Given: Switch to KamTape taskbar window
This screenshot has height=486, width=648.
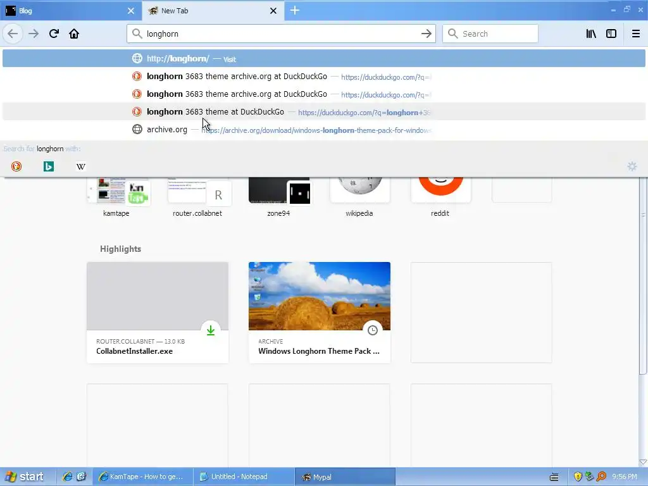Looking at the screenshot, I should [142, 477].
